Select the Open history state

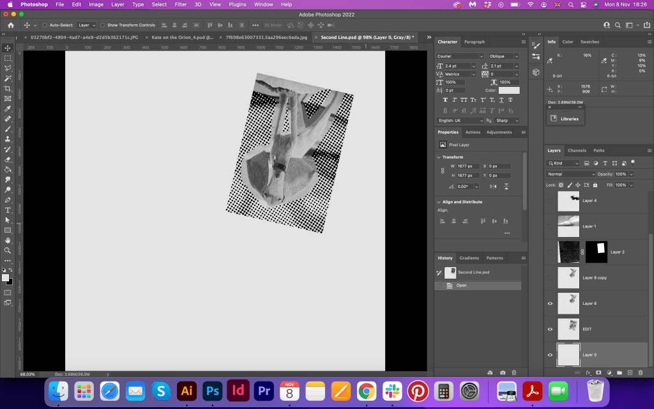[x=461, y=286]
